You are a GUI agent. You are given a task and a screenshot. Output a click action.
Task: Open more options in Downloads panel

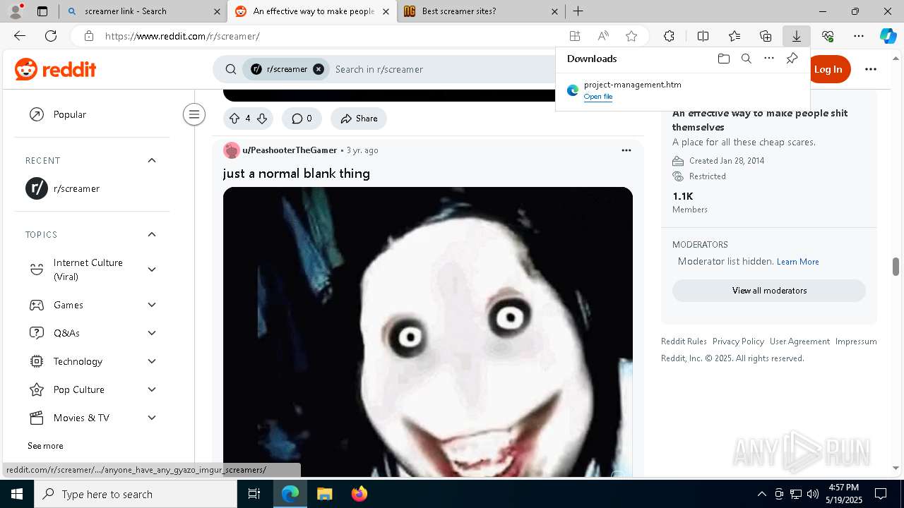click(x=769, y=59)
